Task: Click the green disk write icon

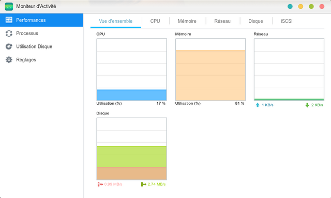Action: tap(144, 184)
